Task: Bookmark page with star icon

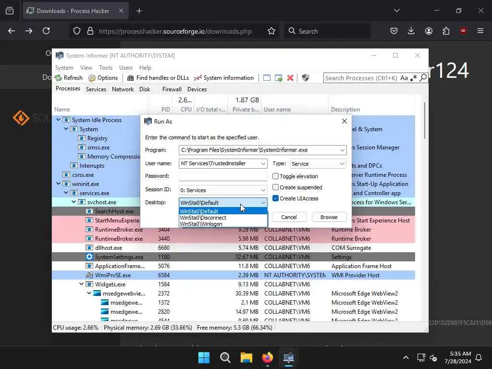Action: (271, 31)
